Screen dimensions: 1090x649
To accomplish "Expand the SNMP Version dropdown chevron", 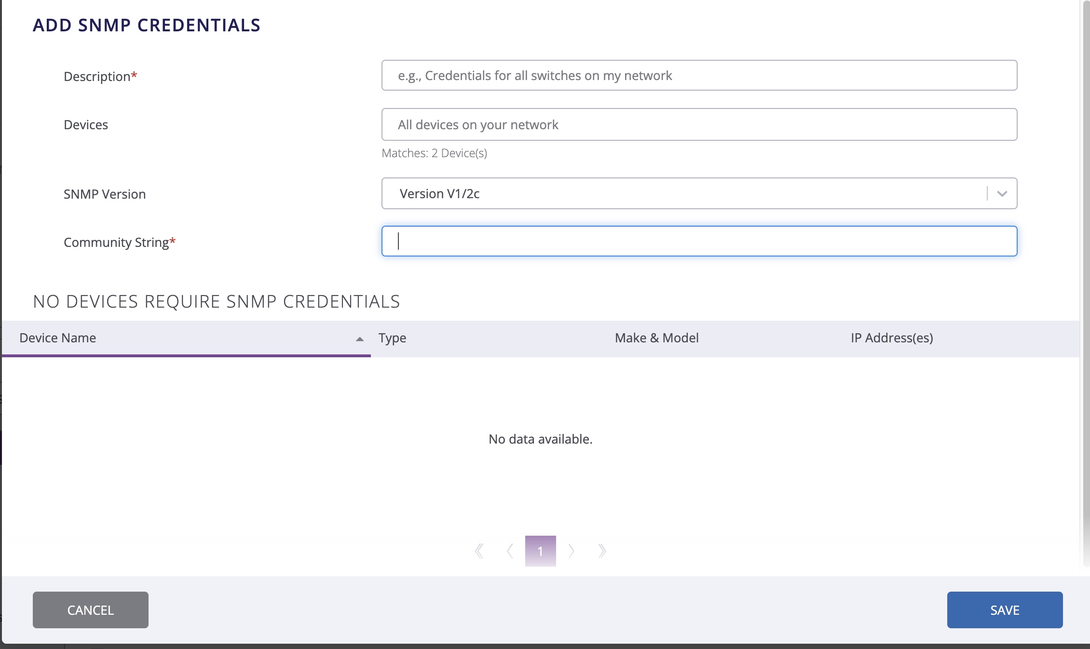I will click(1002, 194).
